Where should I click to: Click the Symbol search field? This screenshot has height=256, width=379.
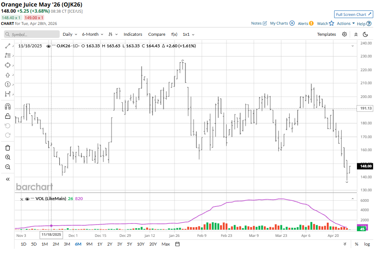coord(32,34)
